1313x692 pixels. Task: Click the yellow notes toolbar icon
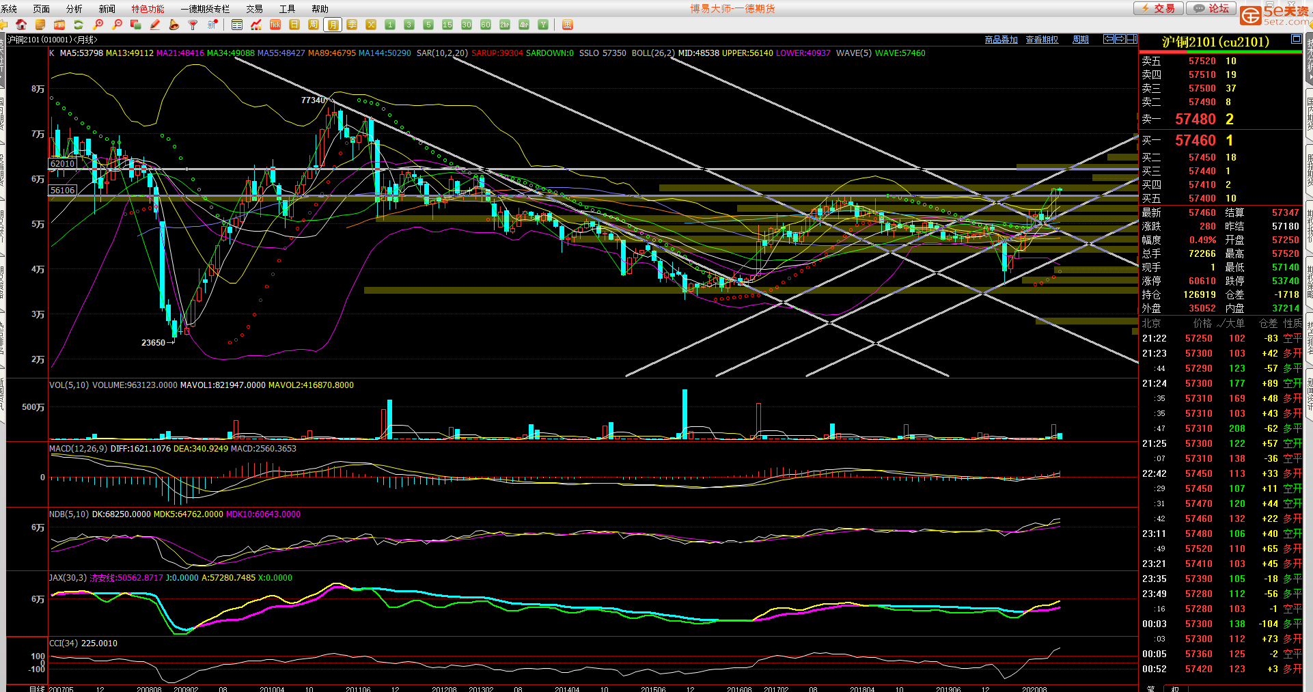pyautogui.click(x=40, y=25)
